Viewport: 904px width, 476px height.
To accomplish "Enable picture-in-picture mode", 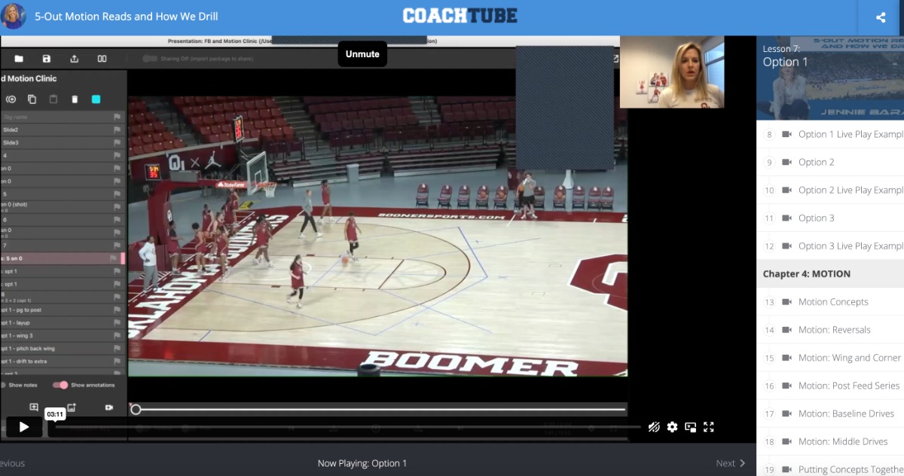I will [x=690, y=427].
